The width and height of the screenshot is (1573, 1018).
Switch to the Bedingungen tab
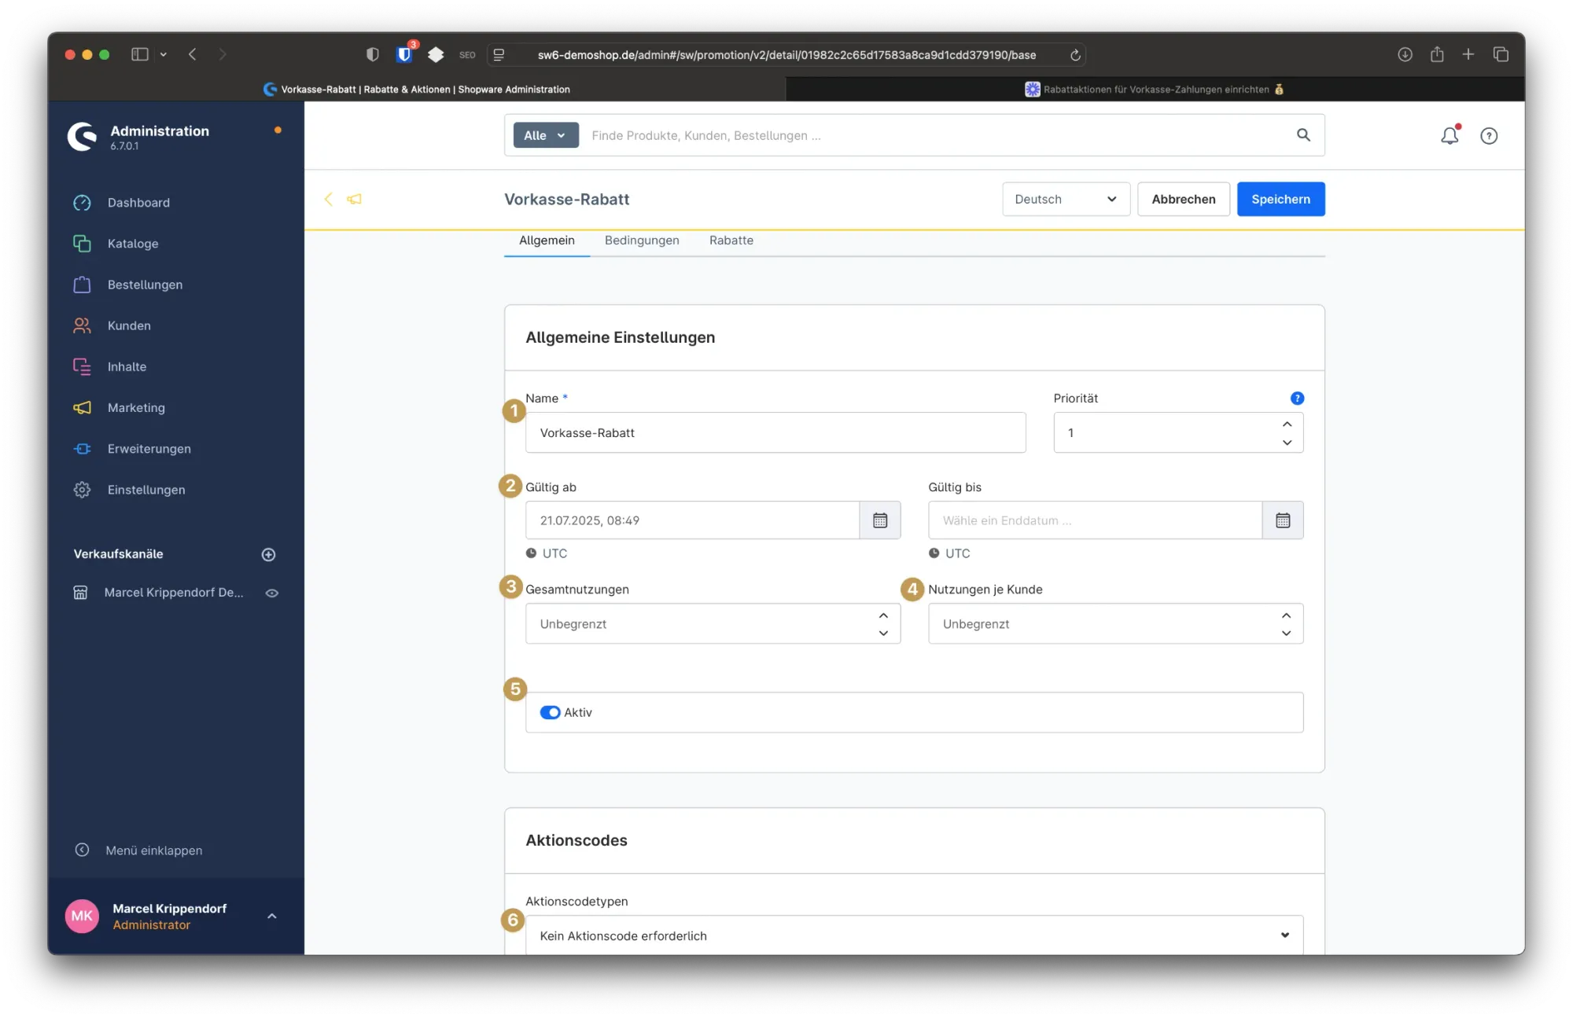(641, 241)
